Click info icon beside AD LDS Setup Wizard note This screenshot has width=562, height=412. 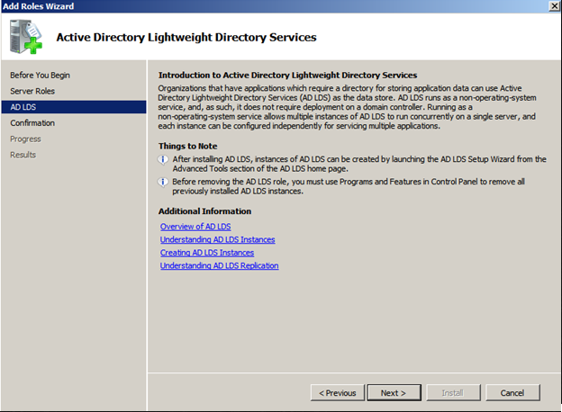click(x=163, y=159)
